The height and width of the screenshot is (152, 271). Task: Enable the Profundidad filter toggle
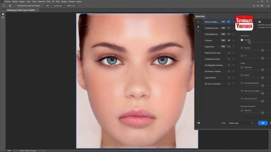pos(229,34)
